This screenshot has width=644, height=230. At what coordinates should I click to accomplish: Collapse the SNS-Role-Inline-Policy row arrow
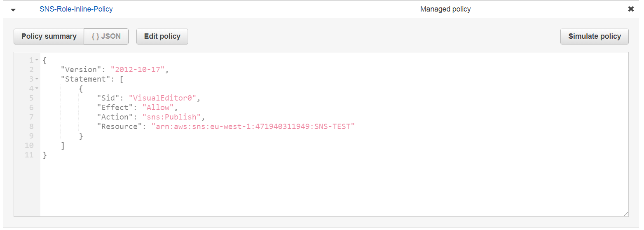click(x=13, y=10)
